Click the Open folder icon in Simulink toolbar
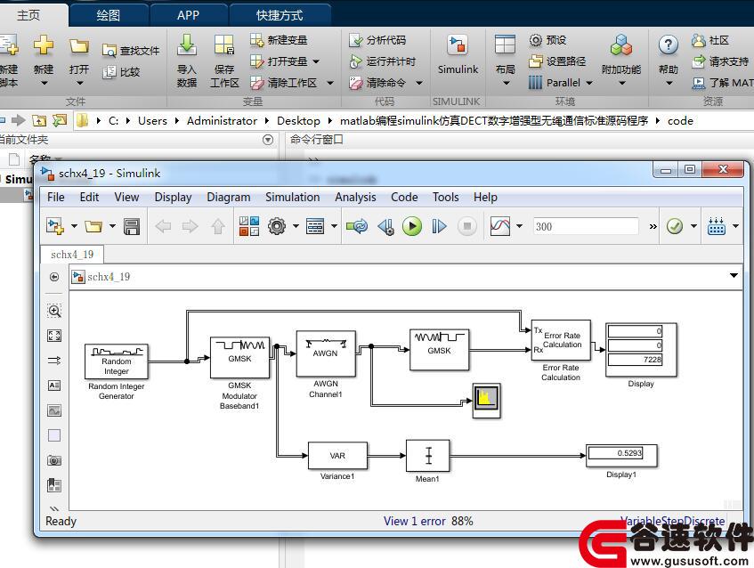The image size is (754, 568). coord(93,226)
